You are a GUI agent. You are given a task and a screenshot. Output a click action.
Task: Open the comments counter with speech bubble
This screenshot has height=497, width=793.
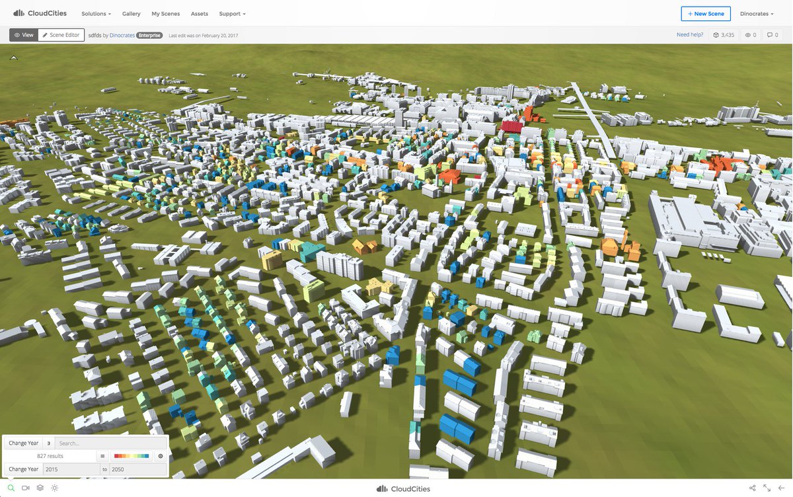click(x=772, y=35)
